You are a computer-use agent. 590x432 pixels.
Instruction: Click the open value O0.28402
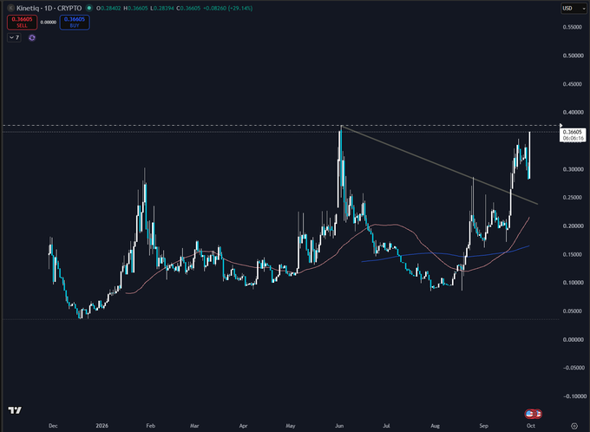(x=108, y=8)
